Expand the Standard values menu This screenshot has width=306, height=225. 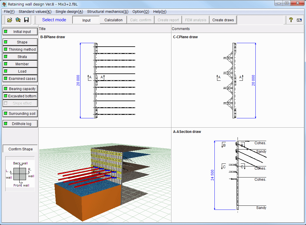(x=35, y=12)
